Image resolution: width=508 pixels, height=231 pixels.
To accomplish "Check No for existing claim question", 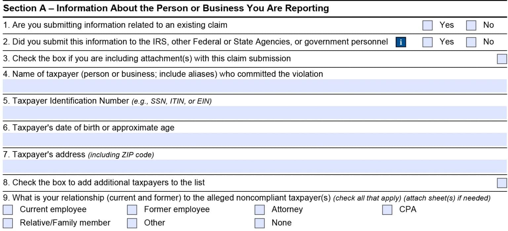I will (x=471, y=25).
